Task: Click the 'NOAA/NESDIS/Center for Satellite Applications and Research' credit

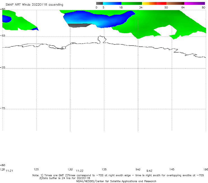Action: tap(116, 181)
